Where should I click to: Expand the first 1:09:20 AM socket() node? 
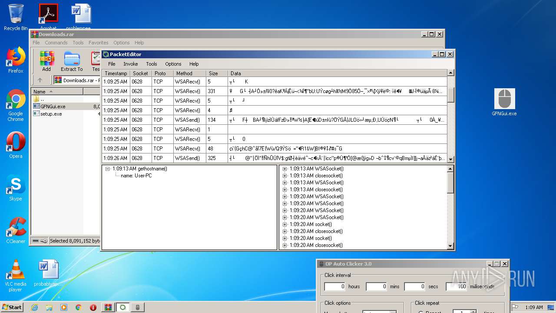pos(285,224)
